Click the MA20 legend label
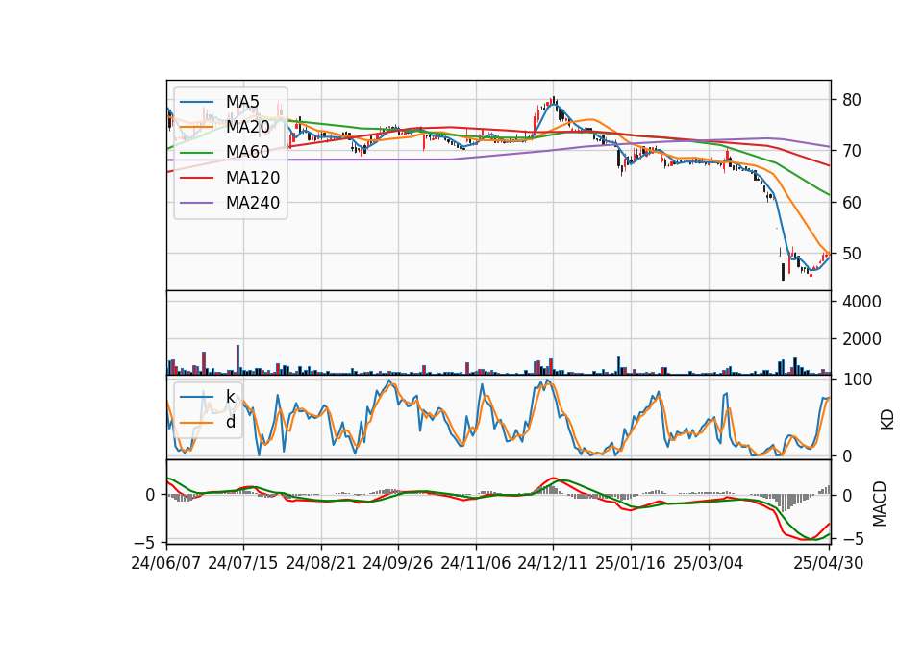 [x=247, y=127]
